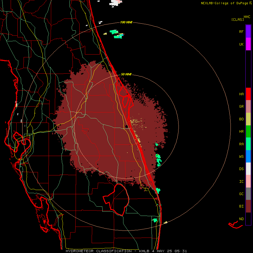The height and width of the screenshot is (253, 253).
Task: Click the [CLAS] units label
Action: [x=238, y=19]
